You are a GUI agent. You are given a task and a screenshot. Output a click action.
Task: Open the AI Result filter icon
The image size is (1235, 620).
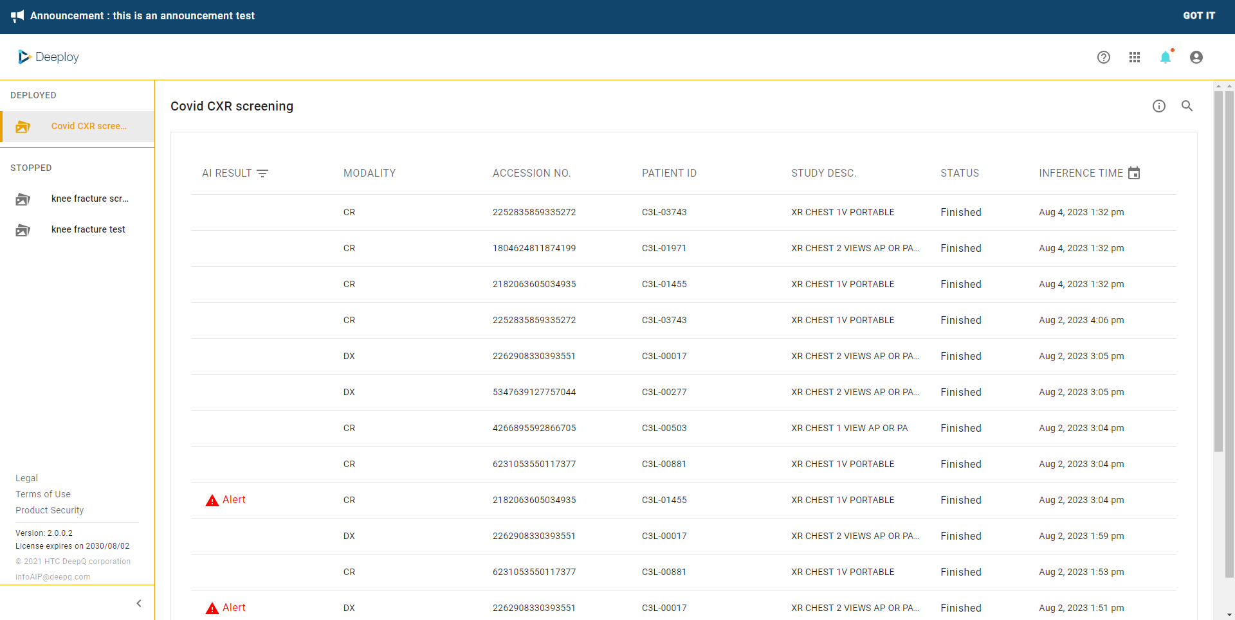[262, 173]
